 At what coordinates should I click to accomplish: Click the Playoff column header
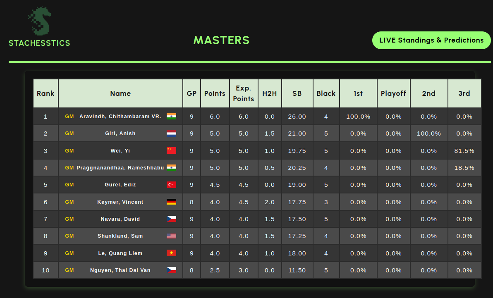[393, 93]
